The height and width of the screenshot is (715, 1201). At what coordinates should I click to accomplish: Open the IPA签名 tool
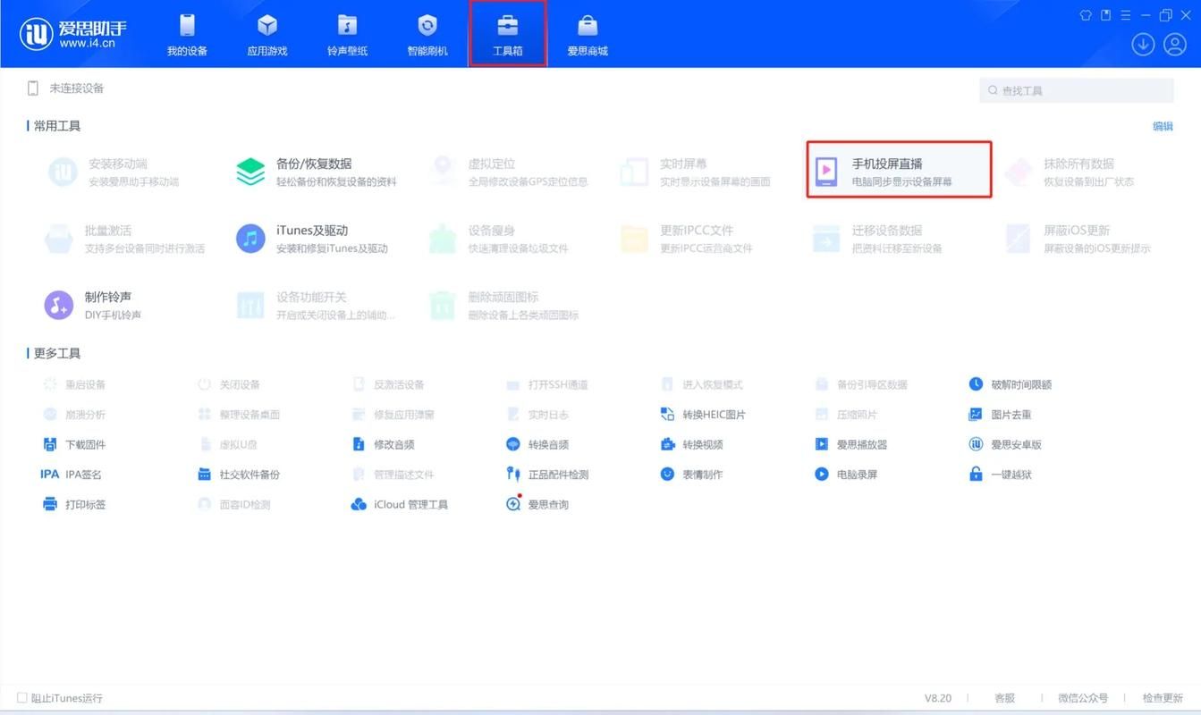[x=72, y=475]
